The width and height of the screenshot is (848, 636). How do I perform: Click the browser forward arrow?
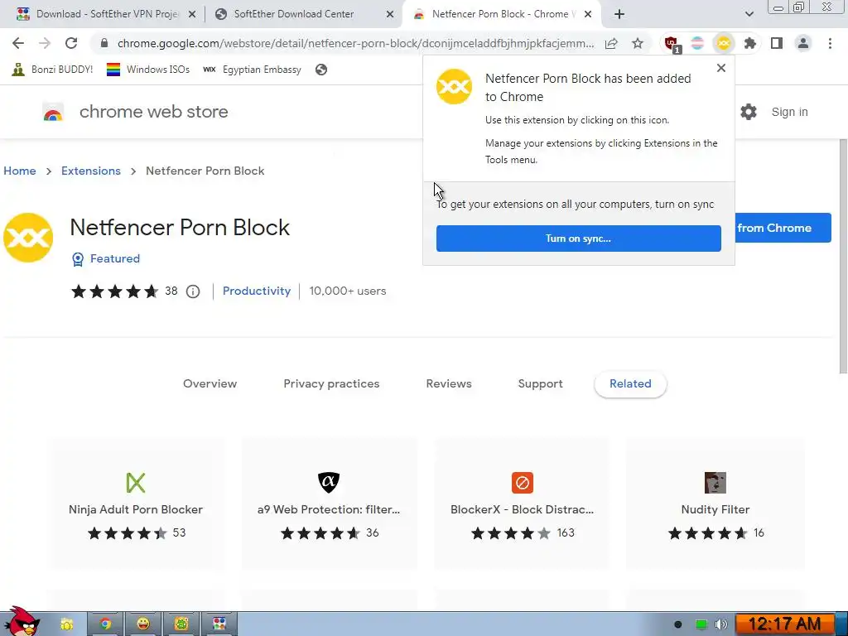pyautogui.click(x=45, y=43)
